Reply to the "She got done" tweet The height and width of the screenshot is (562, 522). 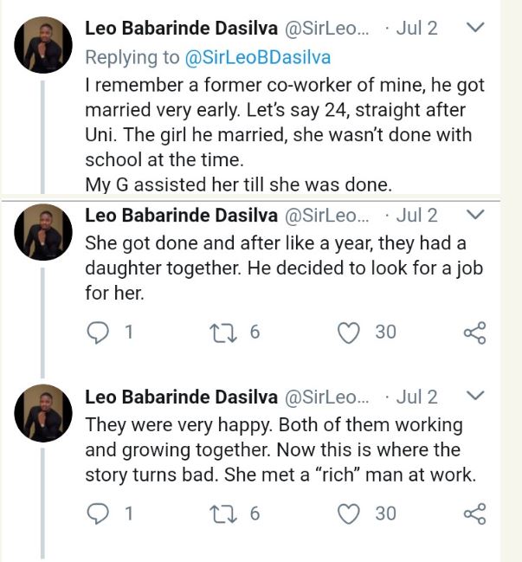point(100,331)
